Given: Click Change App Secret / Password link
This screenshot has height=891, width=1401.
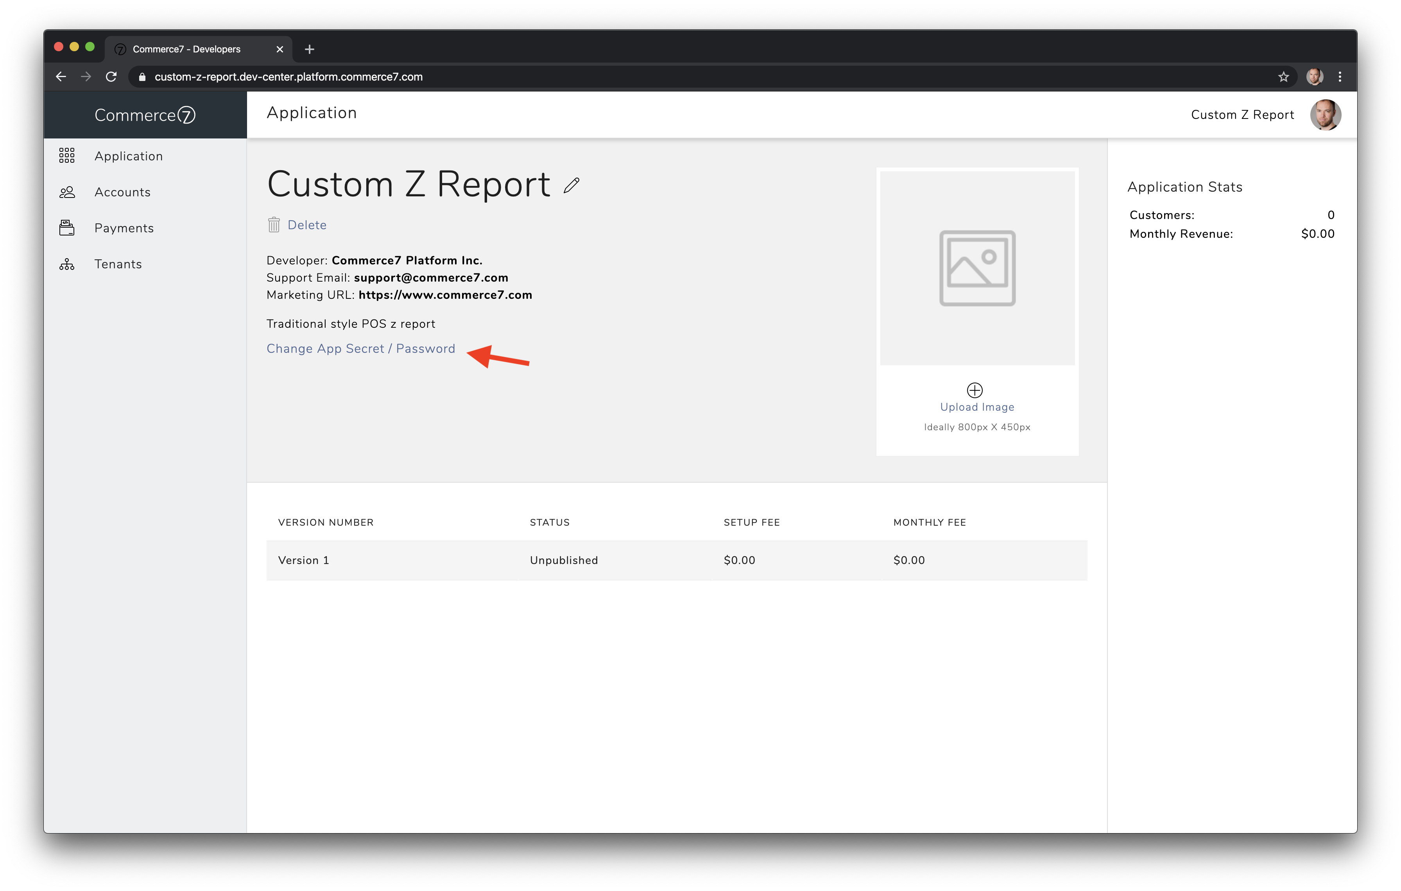Looking at the screenshot, I should [360, 348].
